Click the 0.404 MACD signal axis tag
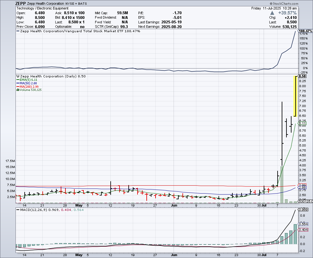This screenshot has height=258, width=313. [303, 230]
